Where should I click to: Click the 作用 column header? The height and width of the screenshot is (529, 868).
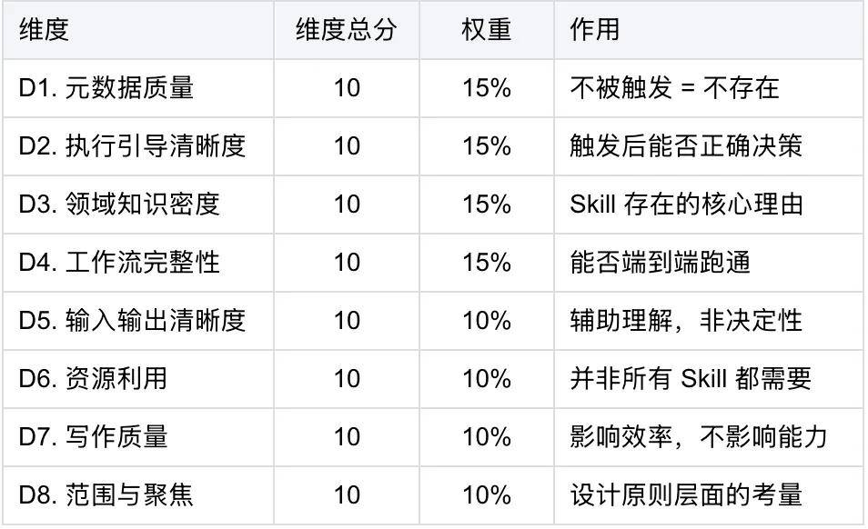click(x=709, y=30)
